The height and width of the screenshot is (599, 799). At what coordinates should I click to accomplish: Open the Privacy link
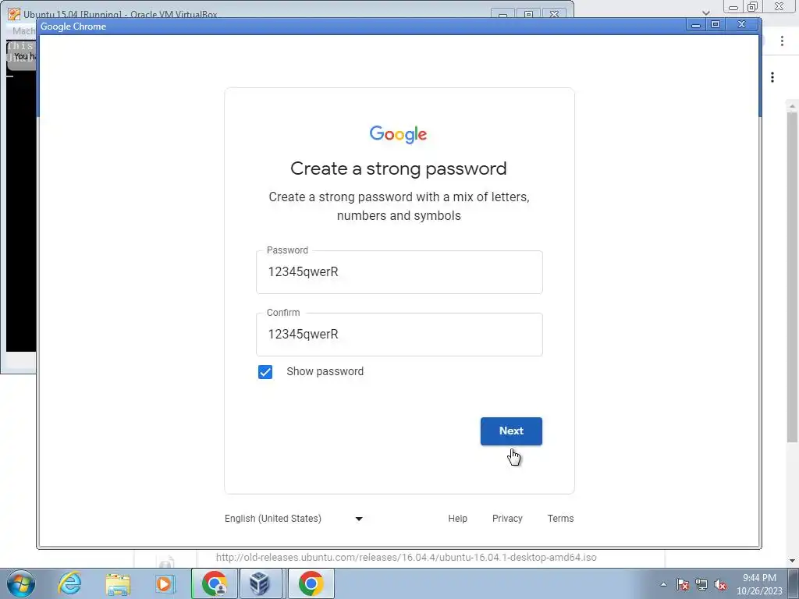[x=507, y=519]
